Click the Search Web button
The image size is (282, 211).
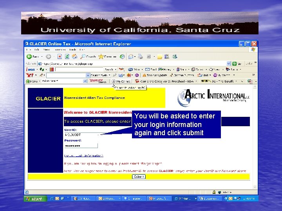[99, 75]
